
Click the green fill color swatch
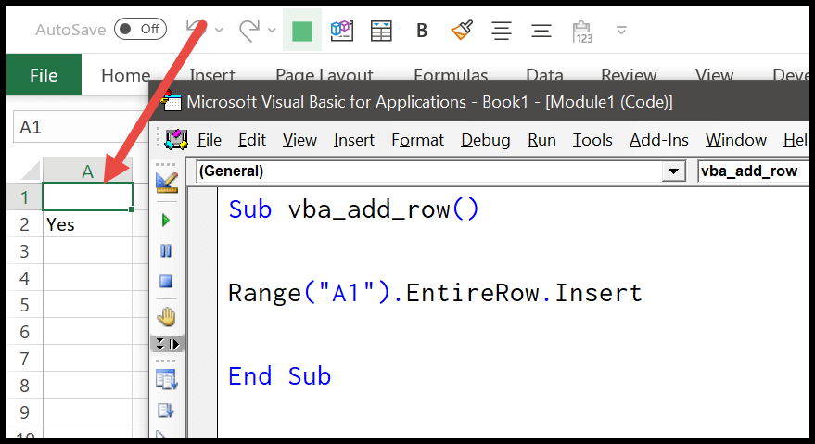tap(301, 31)
